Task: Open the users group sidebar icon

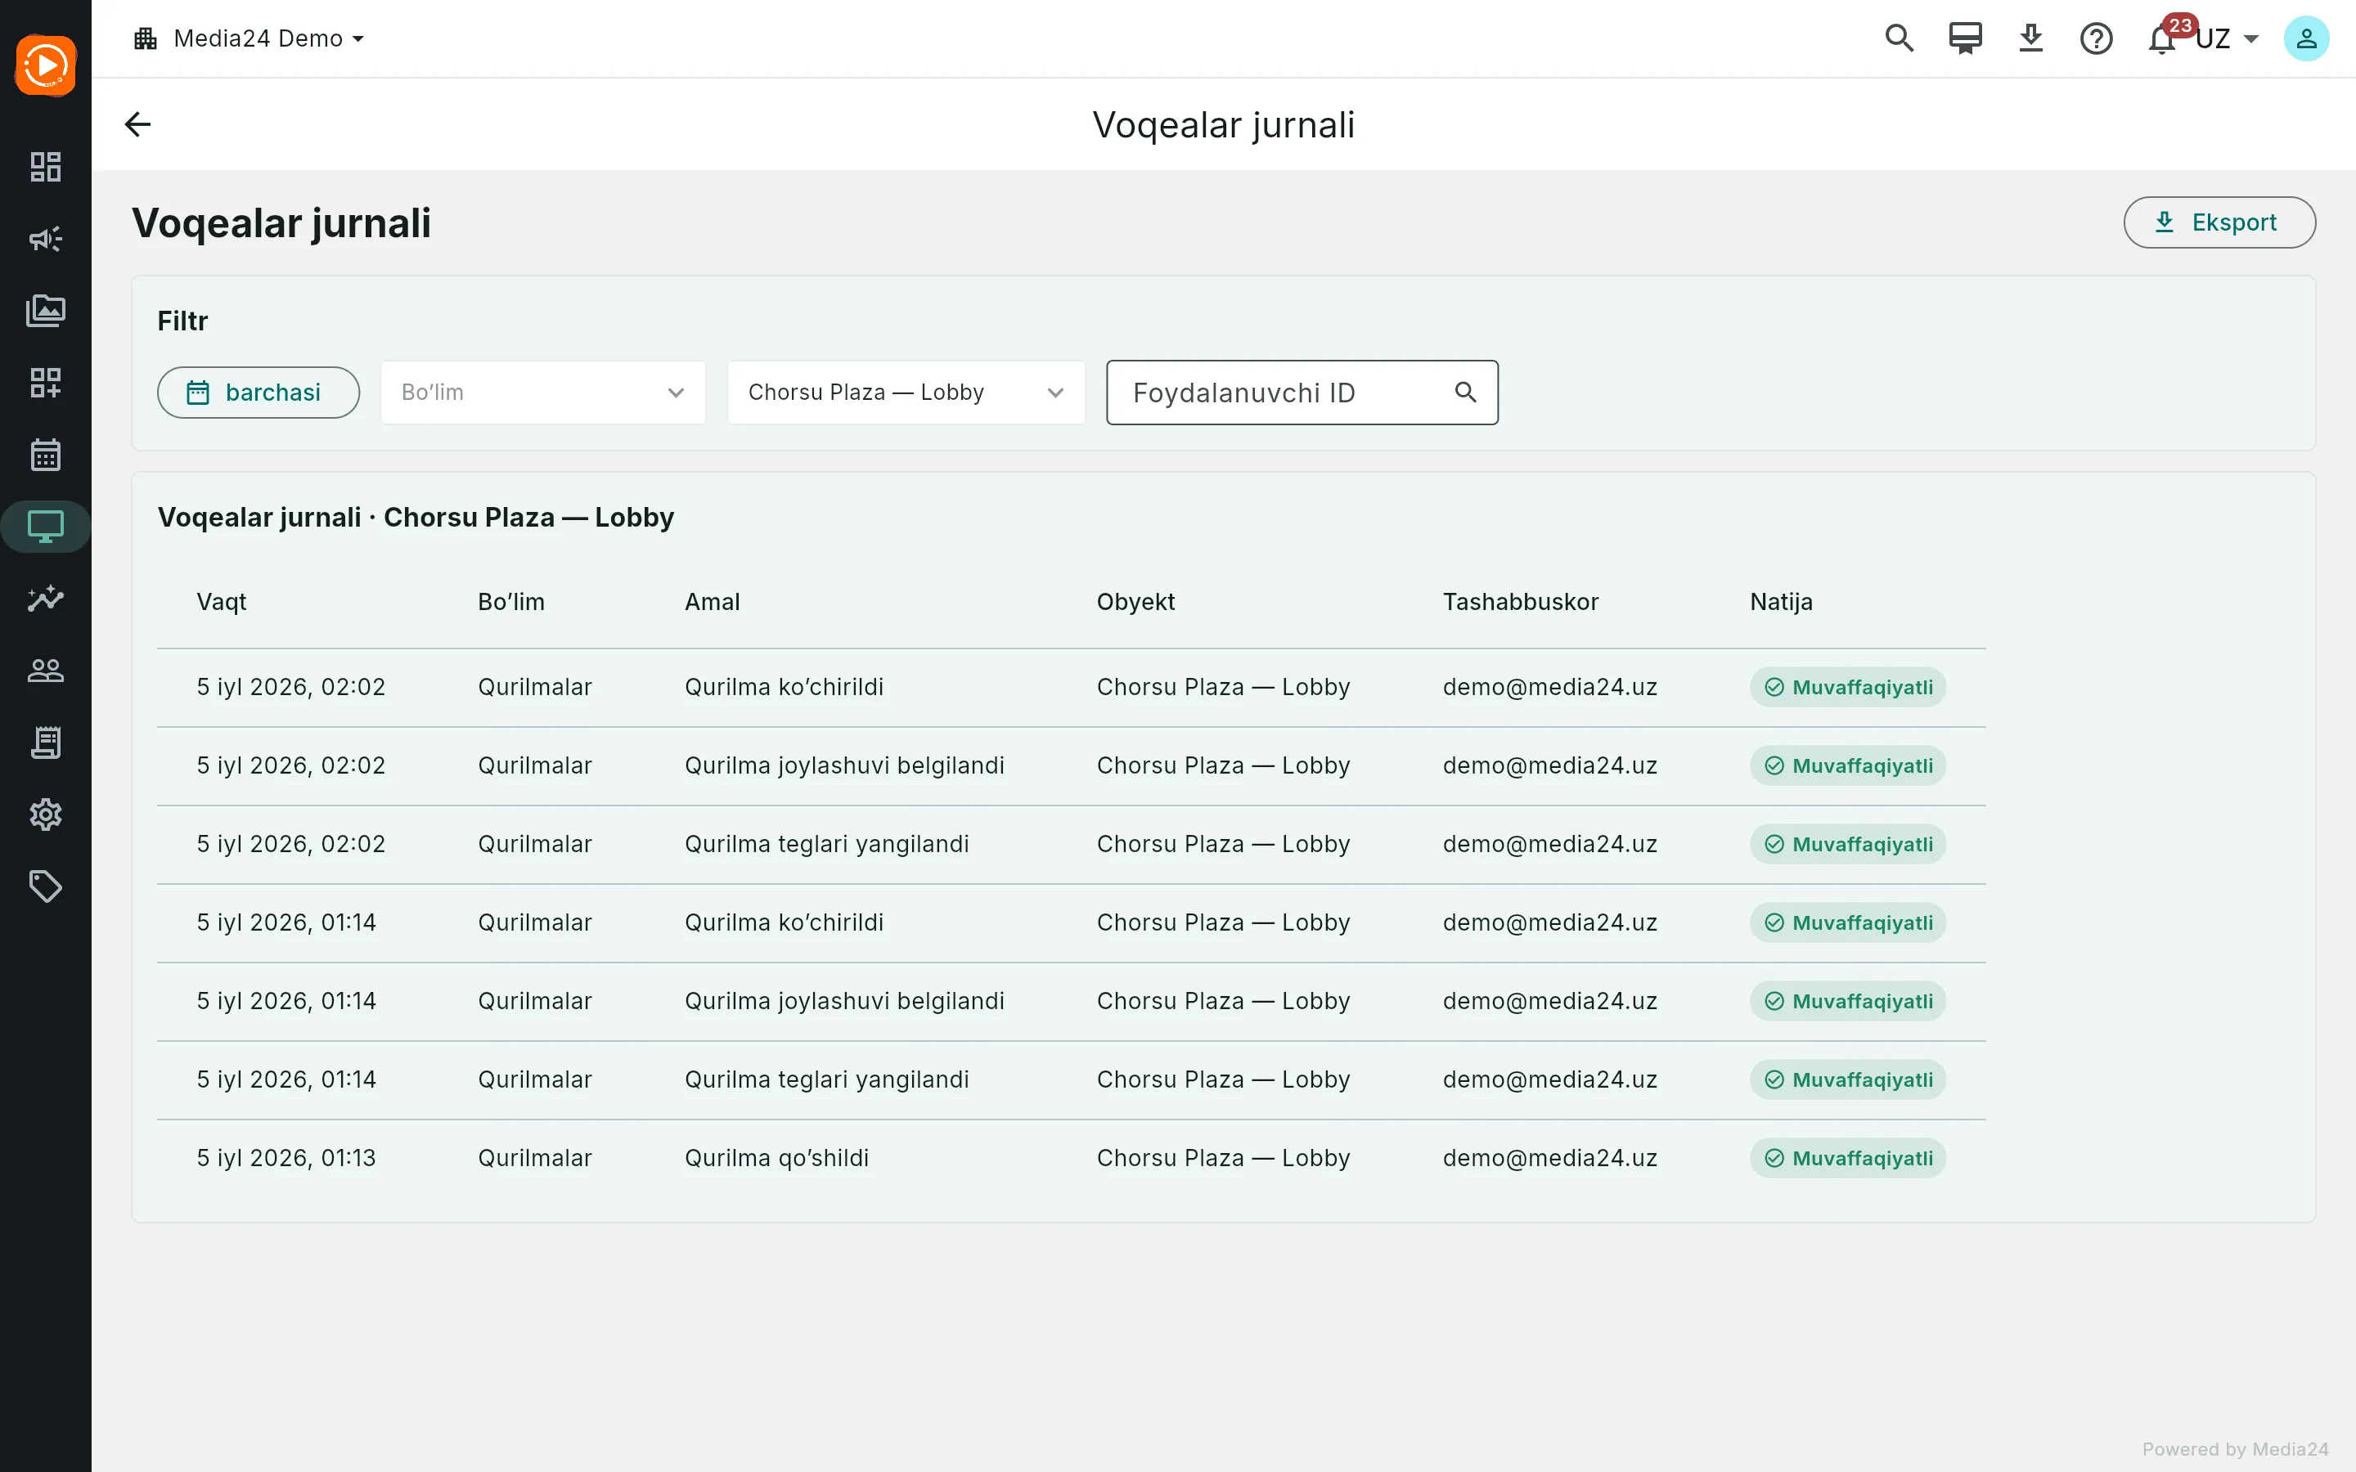Action: tap(46, 671)
